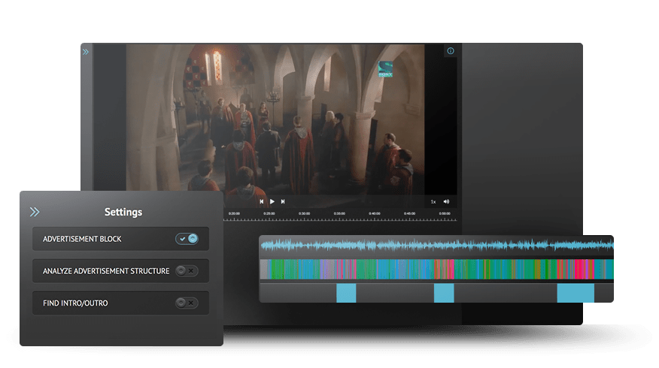Jump to 0:20:00 on the time ruler
Viewport: 659px width, 368px height.
(x=234, y=213)
